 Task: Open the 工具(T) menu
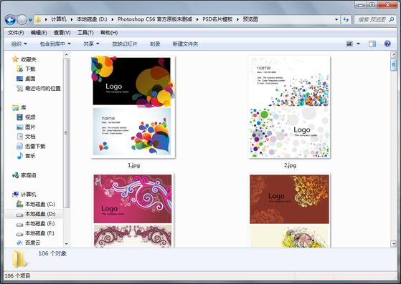[x=85, y=33]
